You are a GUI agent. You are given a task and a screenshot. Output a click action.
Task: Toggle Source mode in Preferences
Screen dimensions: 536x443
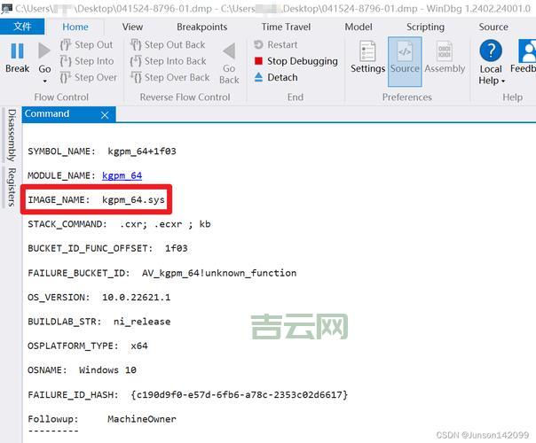pos(405,56)
